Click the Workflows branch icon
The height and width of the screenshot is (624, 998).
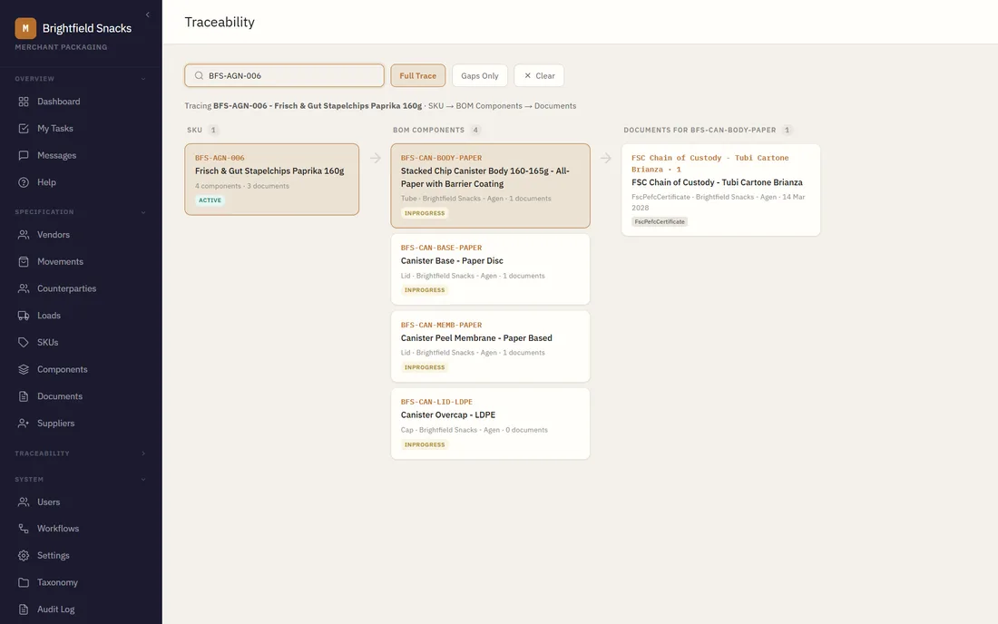[x=24, y=529]
